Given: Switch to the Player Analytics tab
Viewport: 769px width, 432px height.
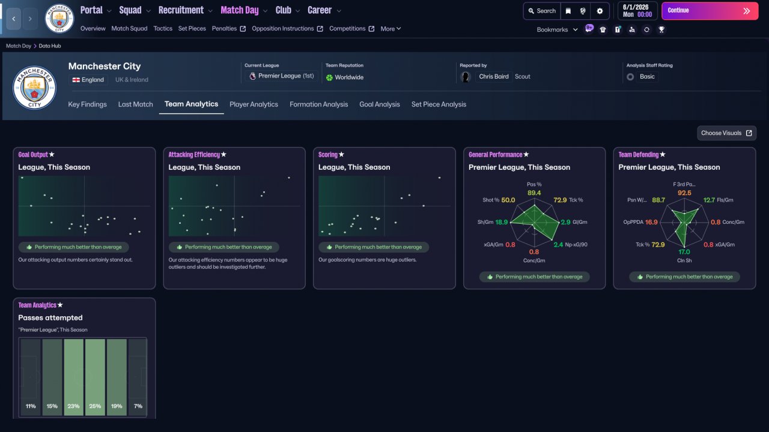Looking at the screenshot, I should pos(254,104).
